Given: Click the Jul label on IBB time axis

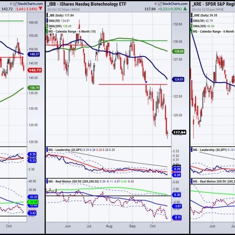Looking at the screenshot, I should coord(89,226).
